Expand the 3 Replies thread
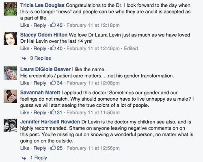203x162 pixels. (x=41, y=58)
